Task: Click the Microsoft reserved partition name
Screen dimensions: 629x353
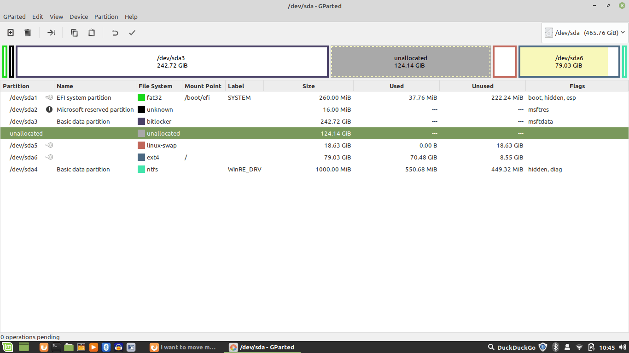Action: point(95,109)
